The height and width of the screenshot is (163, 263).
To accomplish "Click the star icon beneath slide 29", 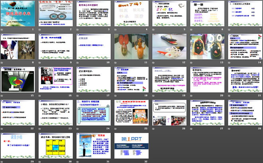I will coord(2,161).
